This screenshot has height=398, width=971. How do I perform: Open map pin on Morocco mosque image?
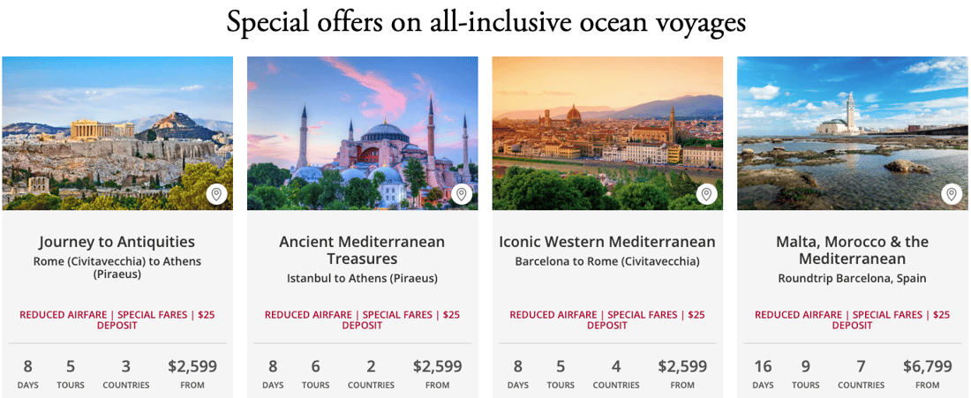point(952,195)
